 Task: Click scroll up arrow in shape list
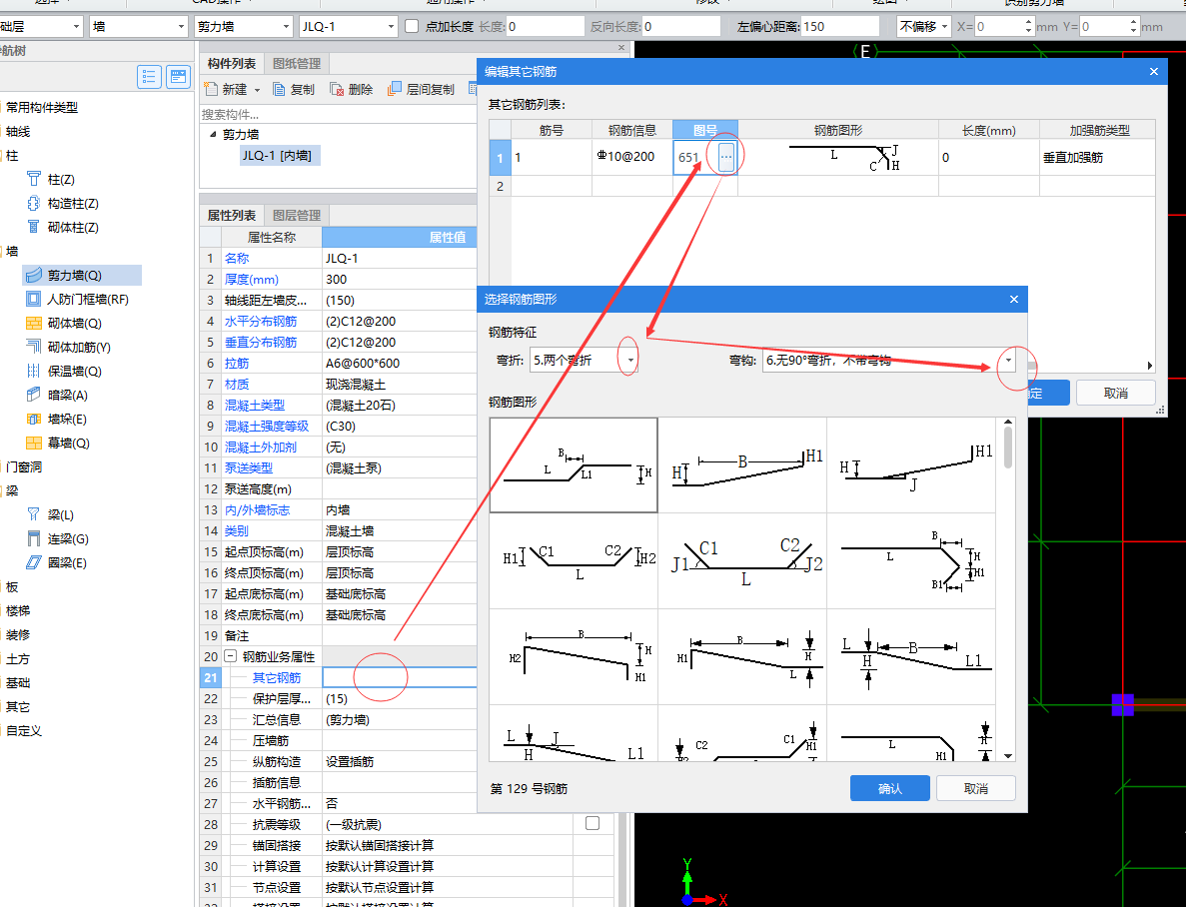pyautogui.click(x=1007, y=423)
